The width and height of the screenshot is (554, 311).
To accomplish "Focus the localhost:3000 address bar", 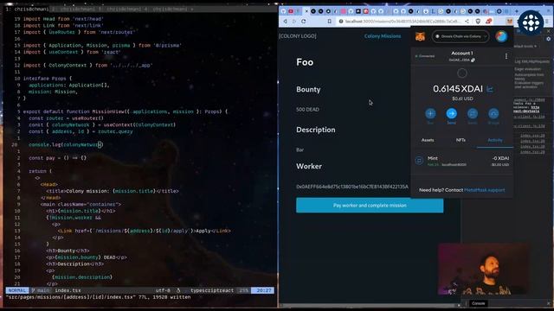I will (x=403, y=21).
